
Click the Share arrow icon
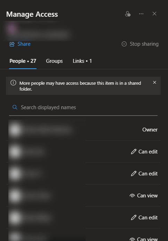click(x=12, y=44)
